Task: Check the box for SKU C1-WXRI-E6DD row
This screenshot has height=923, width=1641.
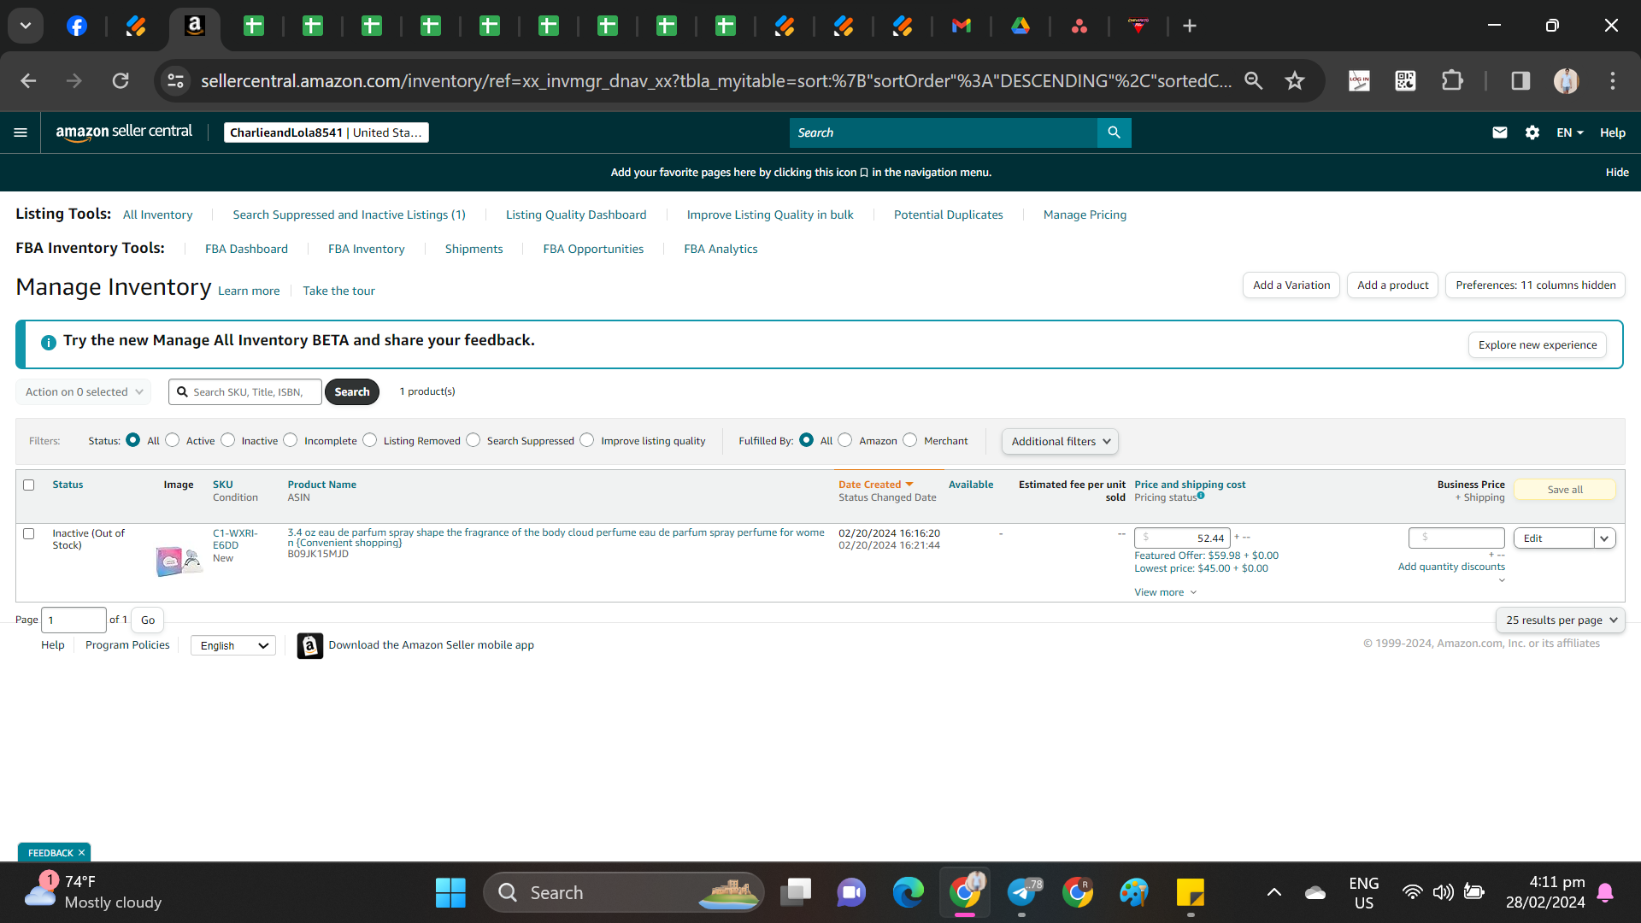Action: point(28,533)
